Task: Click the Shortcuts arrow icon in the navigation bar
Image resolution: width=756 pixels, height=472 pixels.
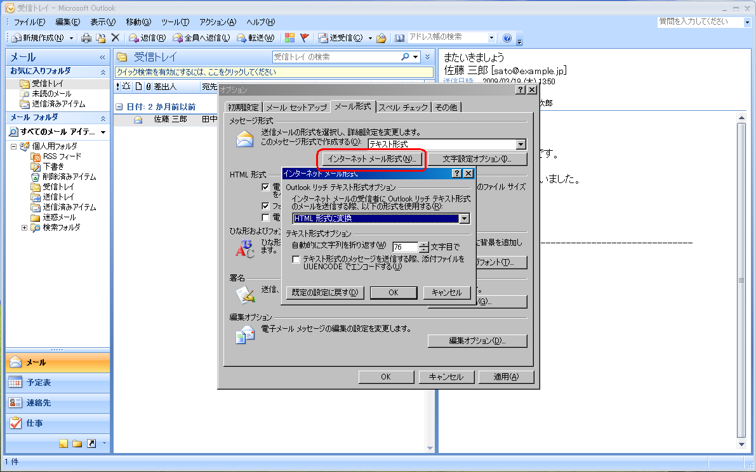Action: coord(91,443)
